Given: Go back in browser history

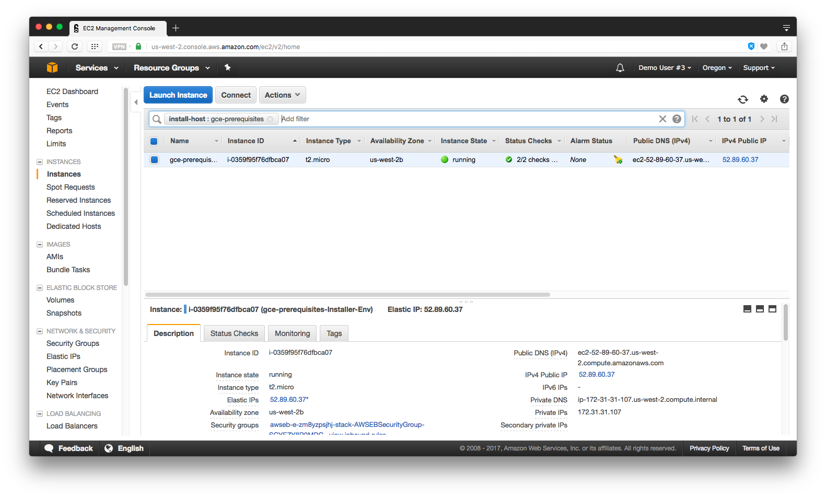Looking at the screenshot, I should [x=41, y=47].
